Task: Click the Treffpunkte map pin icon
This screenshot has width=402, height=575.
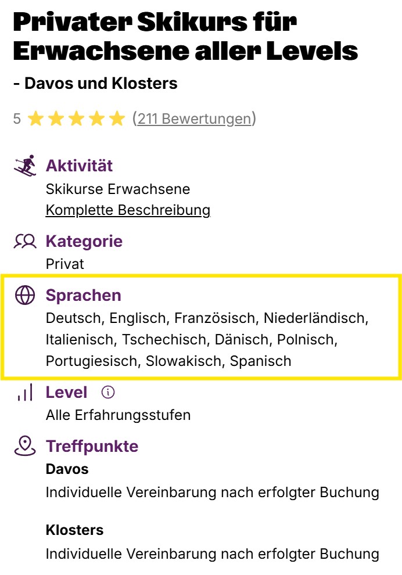Action: pos(24,446)
